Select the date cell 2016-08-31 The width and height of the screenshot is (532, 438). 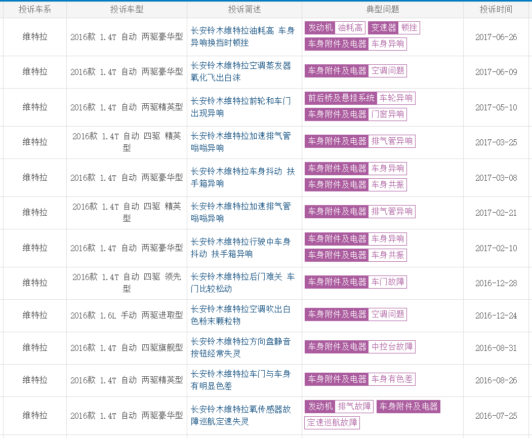[x=496, y=348]
